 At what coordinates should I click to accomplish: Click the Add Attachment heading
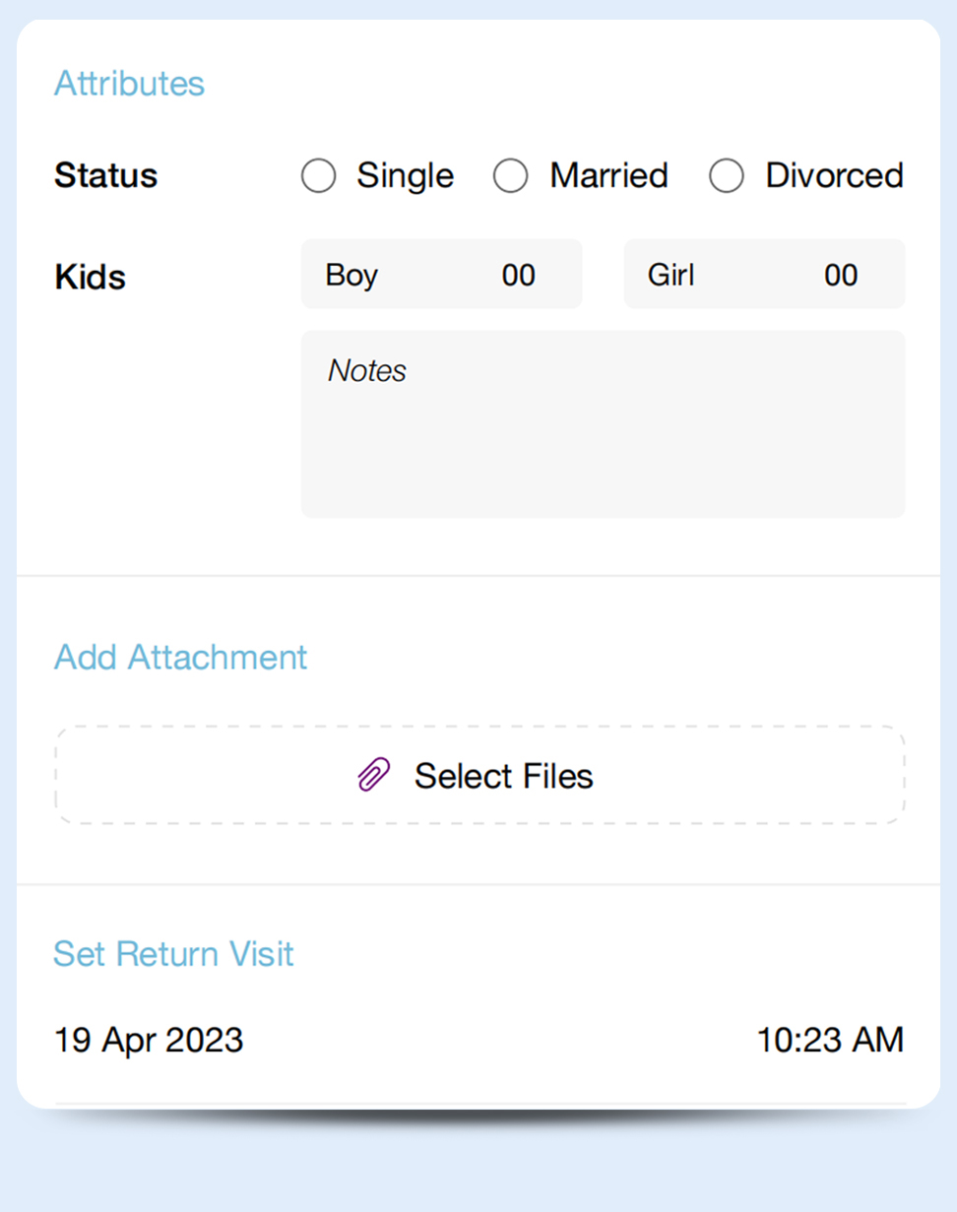pos(180,657)
